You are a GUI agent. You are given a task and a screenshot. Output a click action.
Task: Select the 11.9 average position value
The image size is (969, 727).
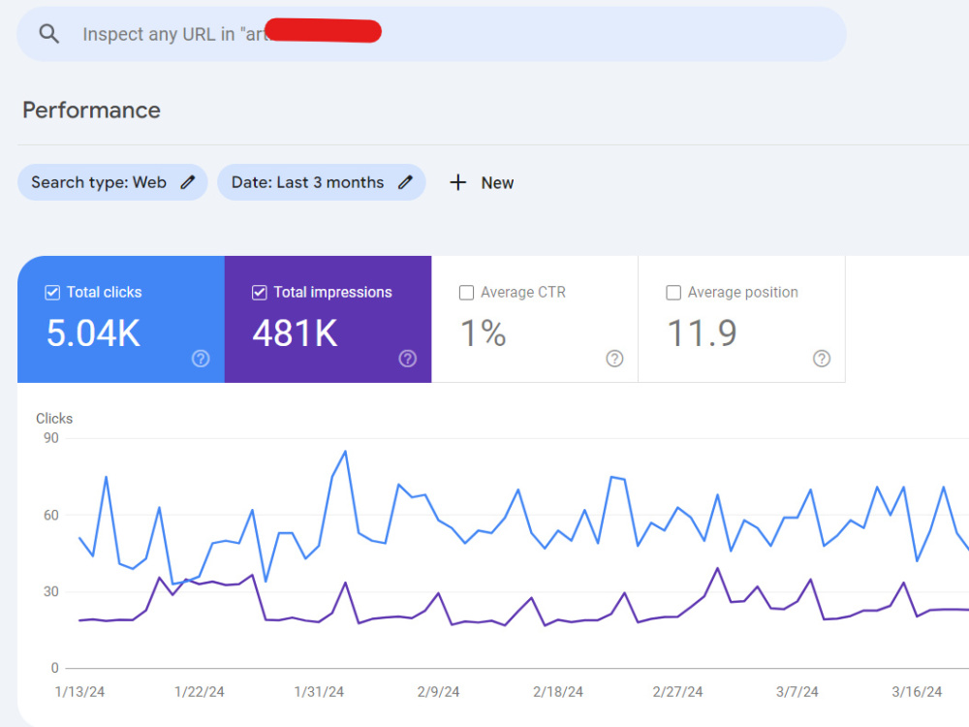click(702, 333)
